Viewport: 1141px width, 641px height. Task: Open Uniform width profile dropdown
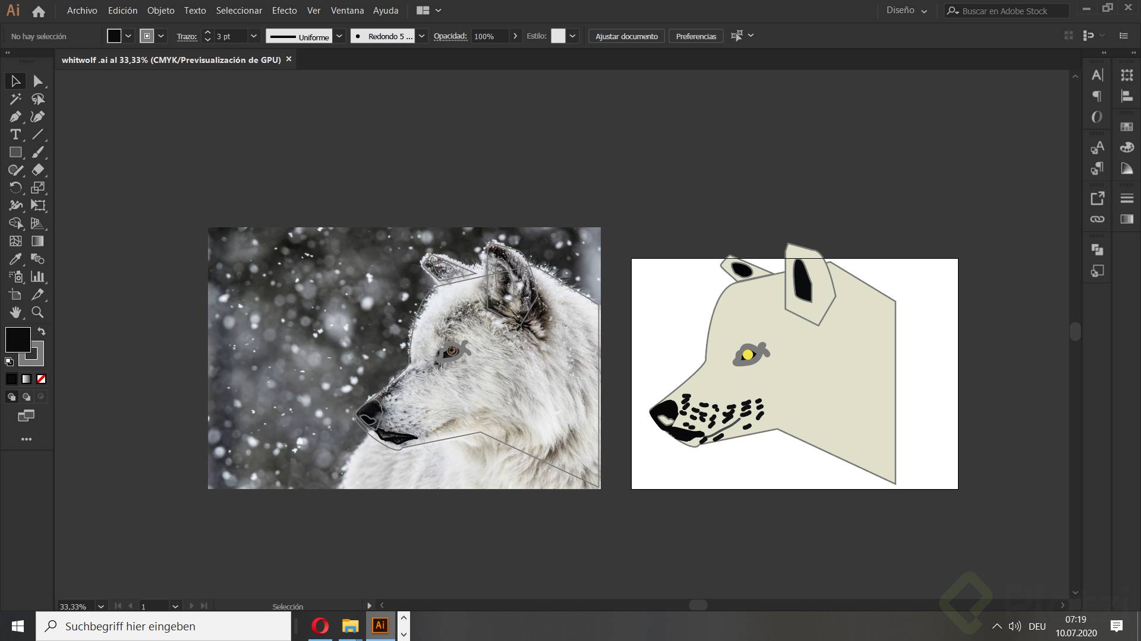tap(339, 36)
